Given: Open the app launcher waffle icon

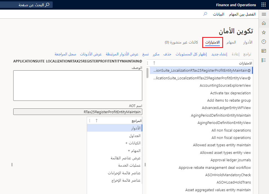Looking at the screenshot, I should click(264, 5).
